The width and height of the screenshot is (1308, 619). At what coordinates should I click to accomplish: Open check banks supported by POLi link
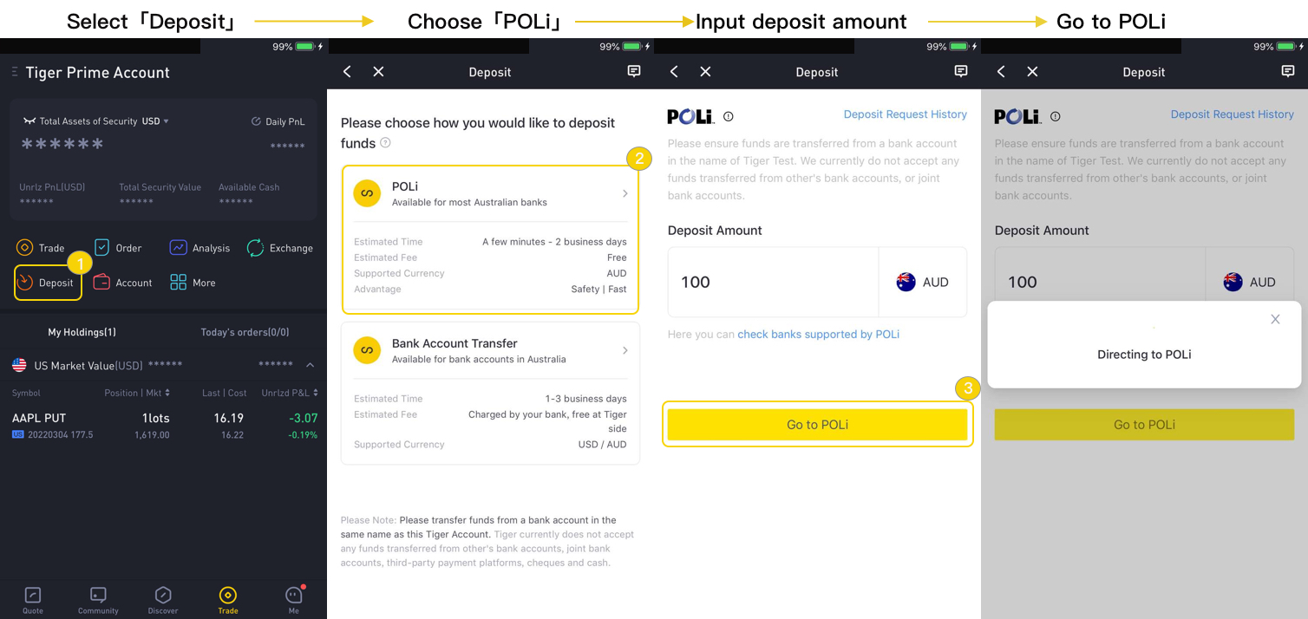pyautogui.click(x=818, y=334)
